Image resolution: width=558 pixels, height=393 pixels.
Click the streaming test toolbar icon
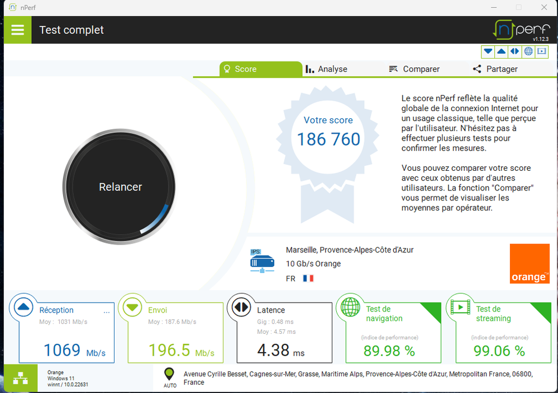tap(542, 51)
